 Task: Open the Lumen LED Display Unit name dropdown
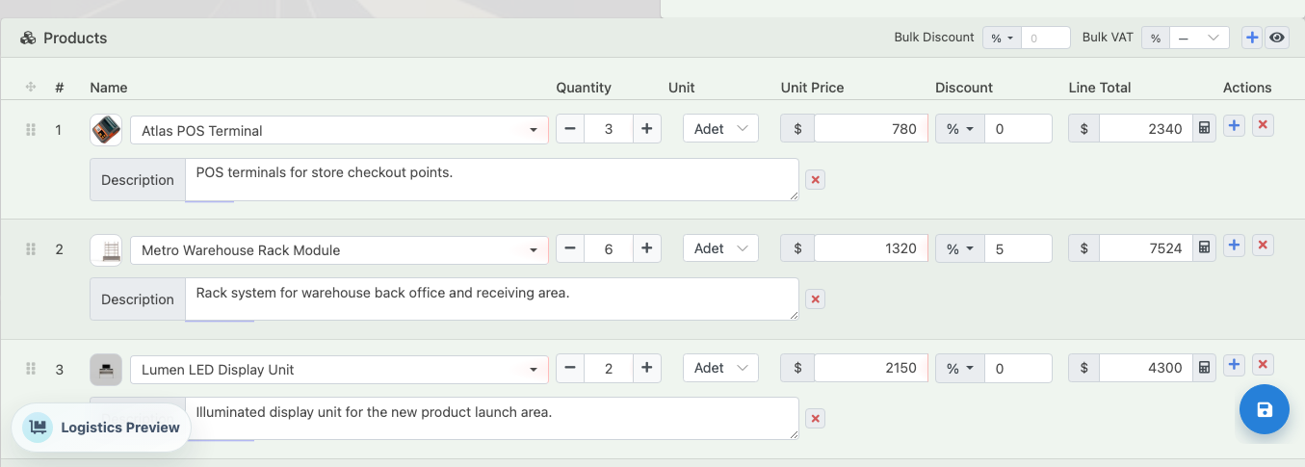click(339, 369)
